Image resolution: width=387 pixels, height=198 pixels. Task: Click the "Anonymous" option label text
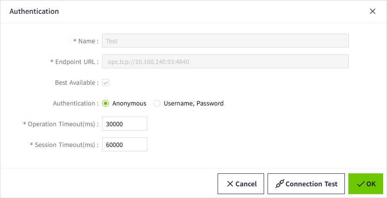click(129, 103)
